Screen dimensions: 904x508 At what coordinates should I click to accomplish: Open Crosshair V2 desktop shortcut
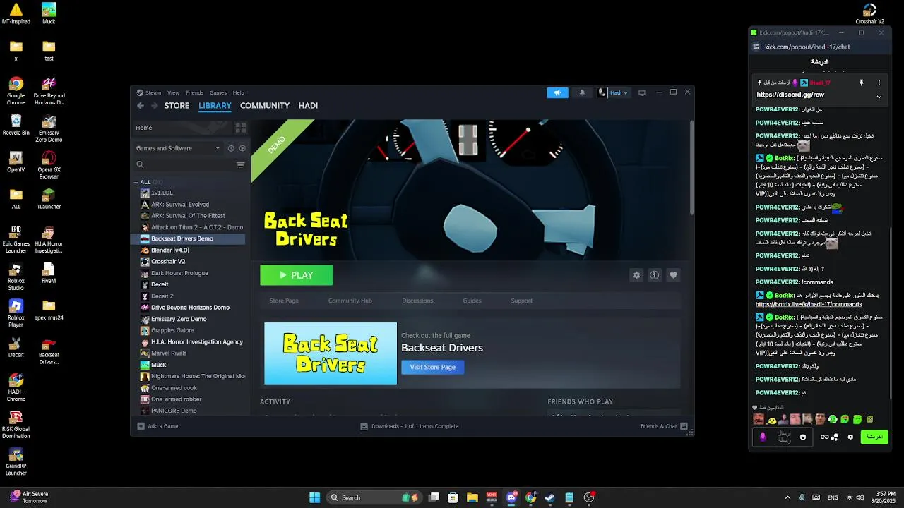(870, 13)
